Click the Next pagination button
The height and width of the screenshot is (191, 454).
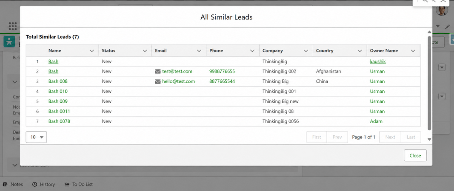pyautogui.click(x=390, y=137)
